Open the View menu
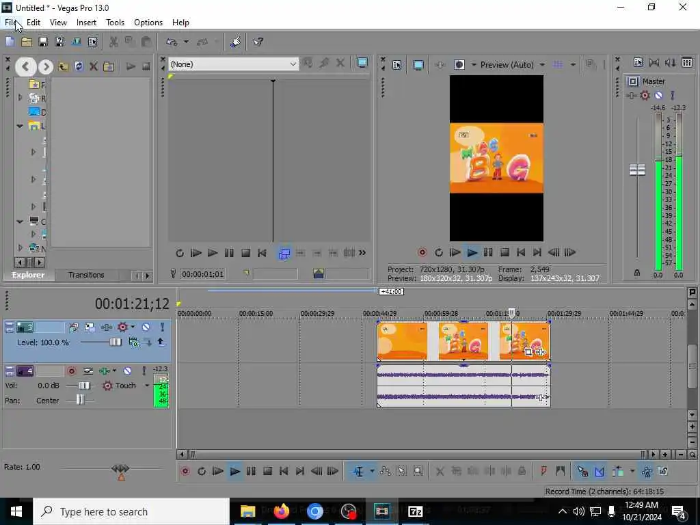The image size is (700, 525). [x=58, y=23]
